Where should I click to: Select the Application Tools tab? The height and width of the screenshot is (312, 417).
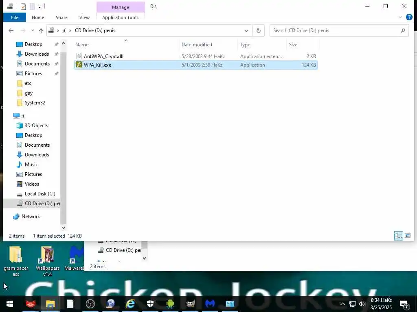pyautogui.click(x=120, y=17)
